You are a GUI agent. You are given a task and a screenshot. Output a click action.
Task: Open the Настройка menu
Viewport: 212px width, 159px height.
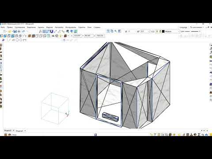pos(59,27)
